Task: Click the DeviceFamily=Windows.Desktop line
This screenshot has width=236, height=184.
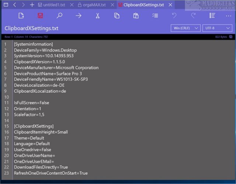Action: click(45, 50)
